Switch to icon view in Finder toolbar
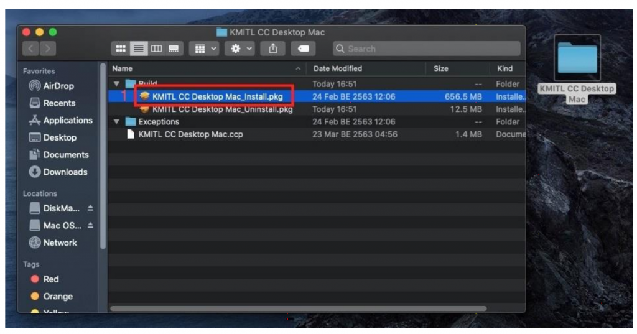Viewport: 637px width, 334px height. [x=122, y=49]
